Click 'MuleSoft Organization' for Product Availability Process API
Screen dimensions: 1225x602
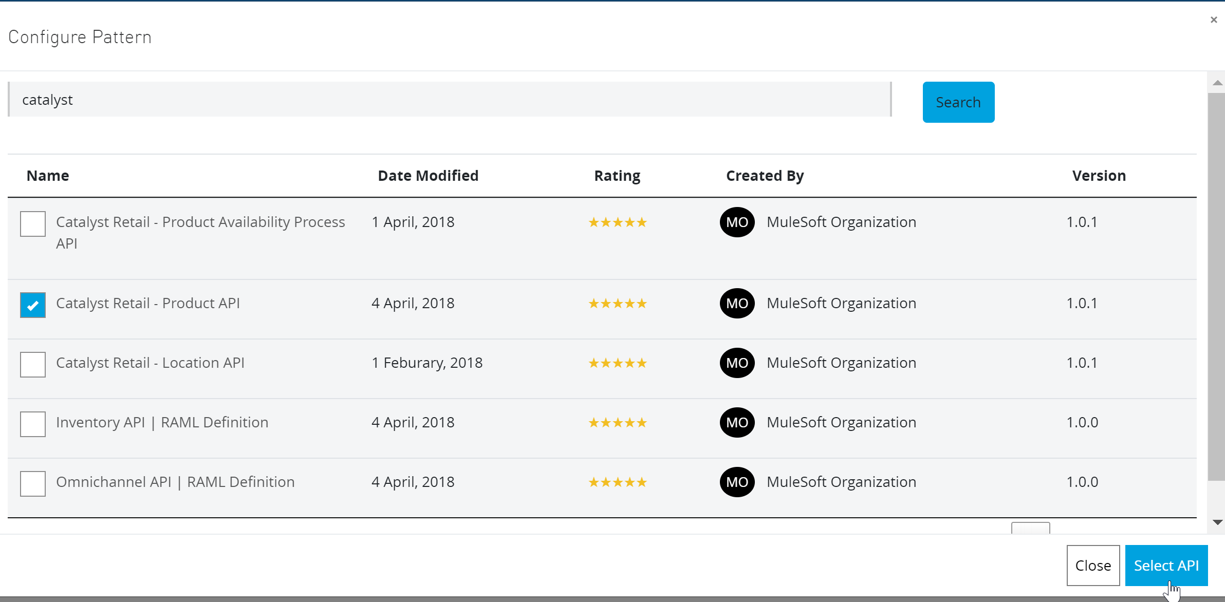[841, 222]
